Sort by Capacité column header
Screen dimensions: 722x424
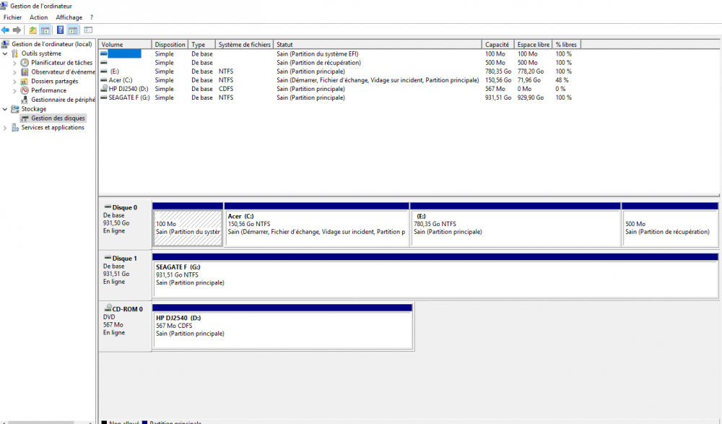tap(497, 44)
